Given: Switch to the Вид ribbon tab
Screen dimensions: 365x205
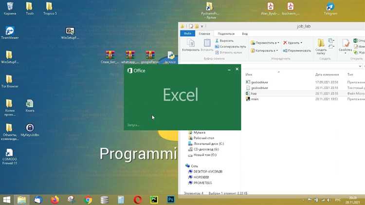Looking at the screenshot, I should coord(245,34).
